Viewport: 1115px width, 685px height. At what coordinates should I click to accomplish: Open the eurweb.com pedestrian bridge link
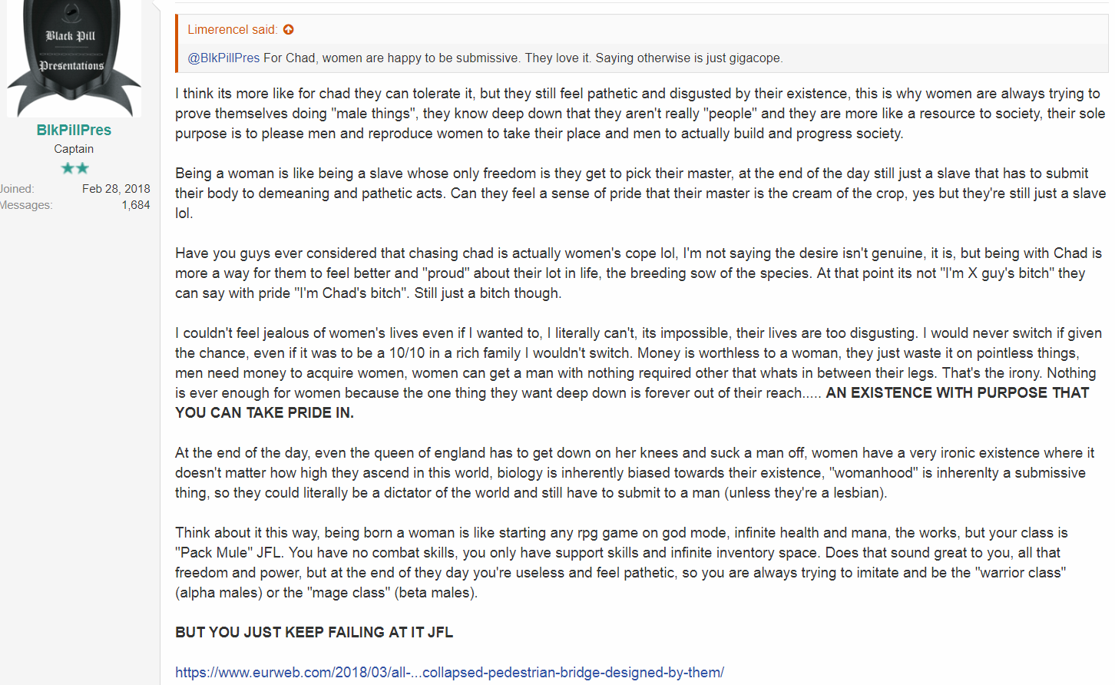coord(449,672)
